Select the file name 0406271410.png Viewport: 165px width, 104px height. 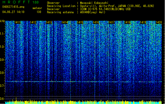13,7
